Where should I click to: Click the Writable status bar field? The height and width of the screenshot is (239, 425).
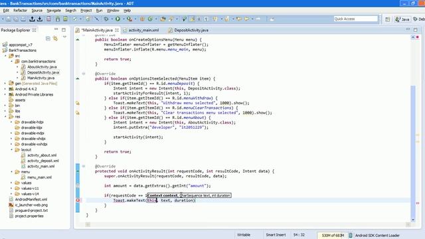click(x=244, y=235)
